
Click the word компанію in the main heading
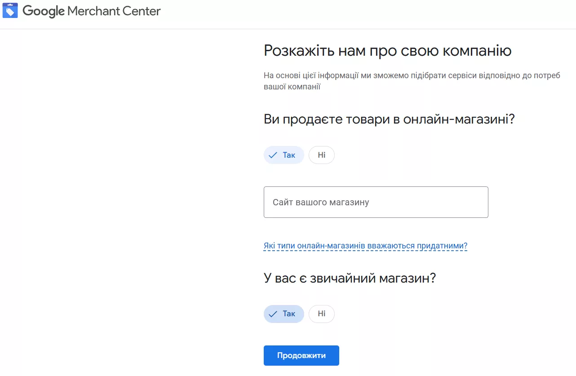pos(477,51)
